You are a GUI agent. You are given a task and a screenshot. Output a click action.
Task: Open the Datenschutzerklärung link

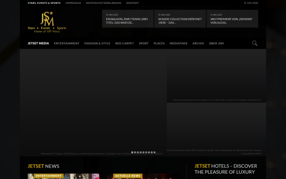click(x=103, y=3)
